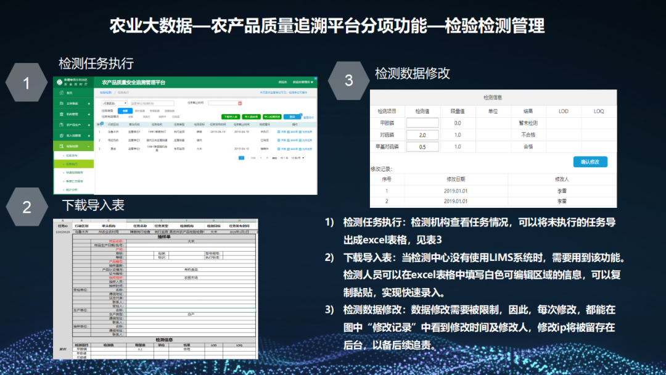Click the next page arrow in pagination
666x375 pixels.
click(247, 158)
